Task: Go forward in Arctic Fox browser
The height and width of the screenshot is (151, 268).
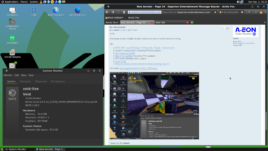Action: coord(113,12)
